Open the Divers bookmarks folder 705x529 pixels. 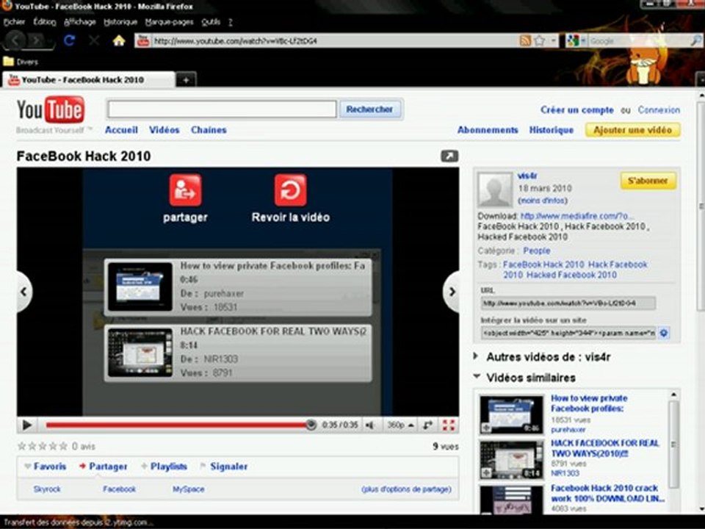point(21,62)
